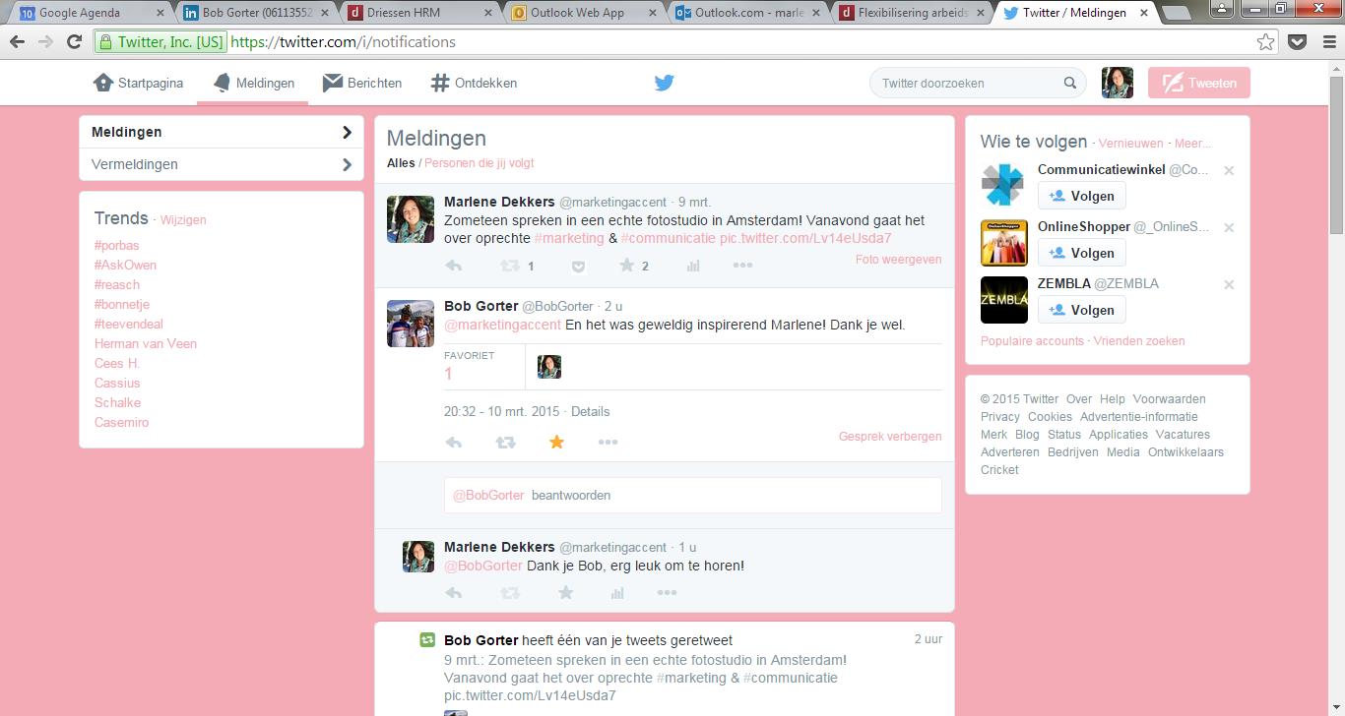Open #teevendeal trend
Screen dimensions: 1345x716
[129, 324]
